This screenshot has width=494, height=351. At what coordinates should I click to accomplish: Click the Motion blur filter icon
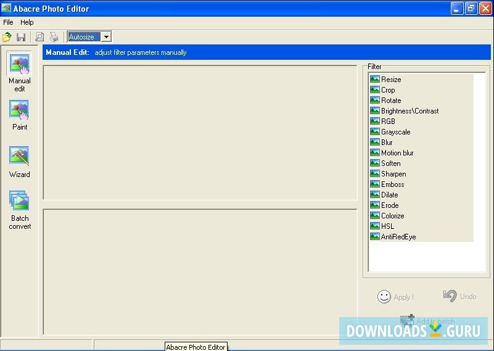point(374,152)
